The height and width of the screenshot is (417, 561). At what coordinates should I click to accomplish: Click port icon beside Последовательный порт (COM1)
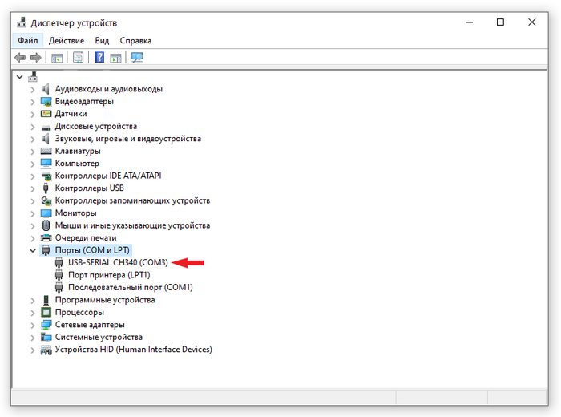(59, 287)
